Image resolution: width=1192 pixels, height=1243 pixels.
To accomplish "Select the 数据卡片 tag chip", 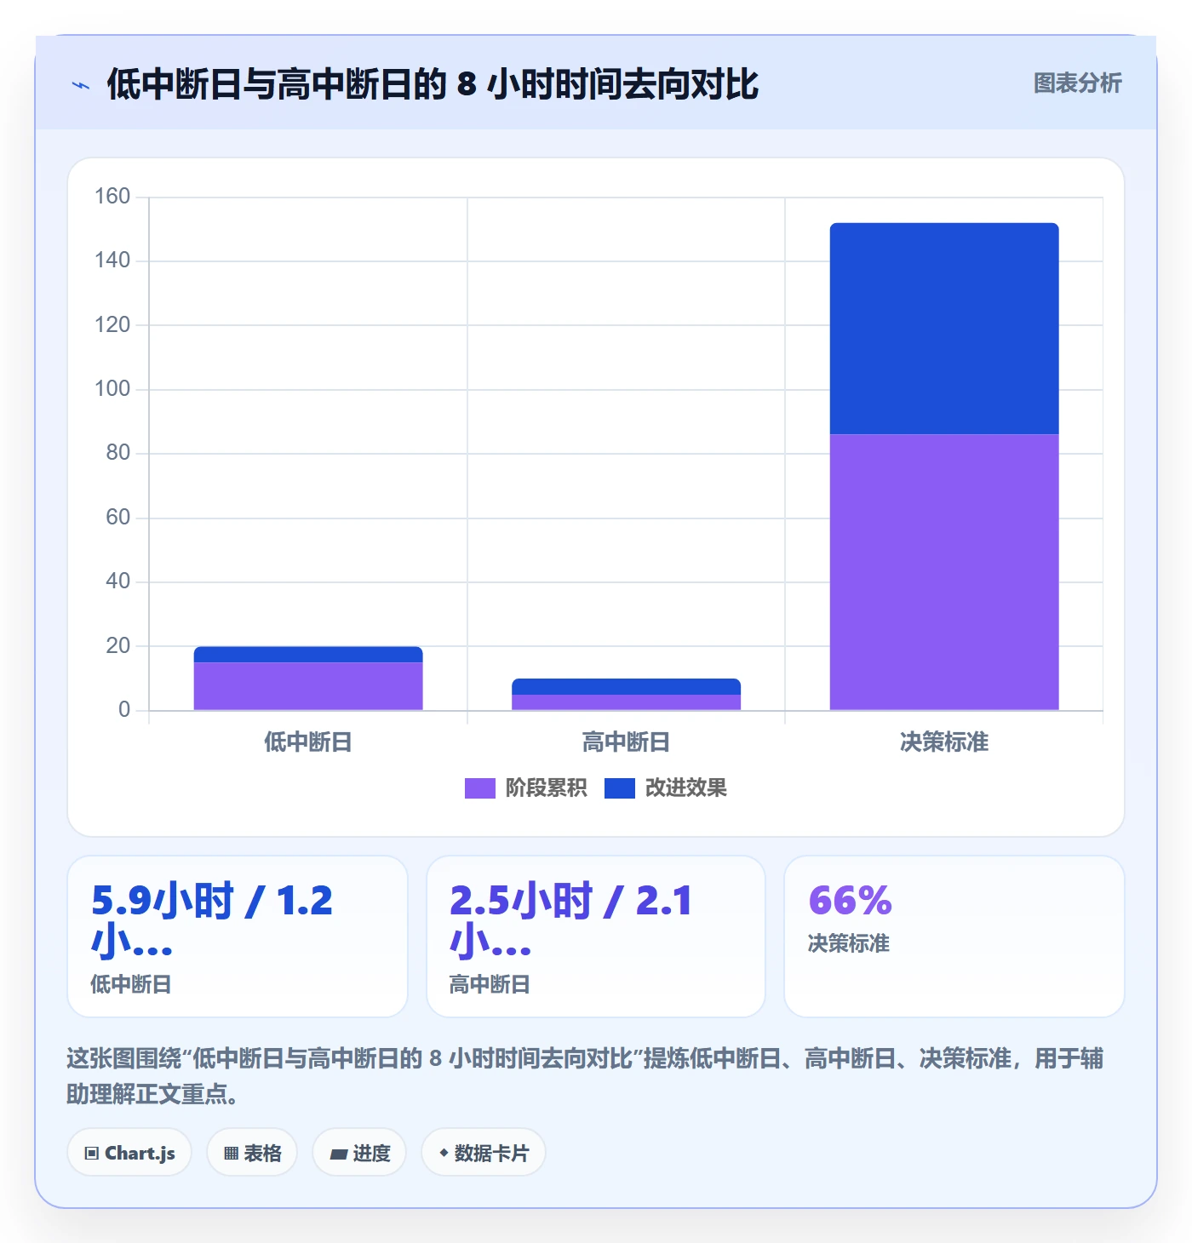I will 484,1153.
